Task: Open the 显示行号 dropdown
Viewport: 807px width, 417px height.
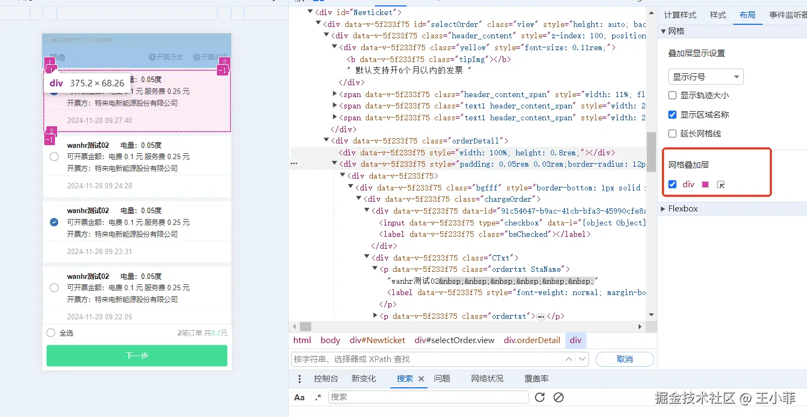Action: point(706,77)
